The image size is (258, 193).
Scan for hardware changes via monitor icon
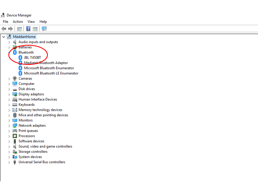tap(44, 29)
